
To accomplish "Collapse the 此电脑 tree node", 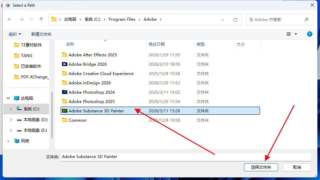I will [x=8, y=98].
